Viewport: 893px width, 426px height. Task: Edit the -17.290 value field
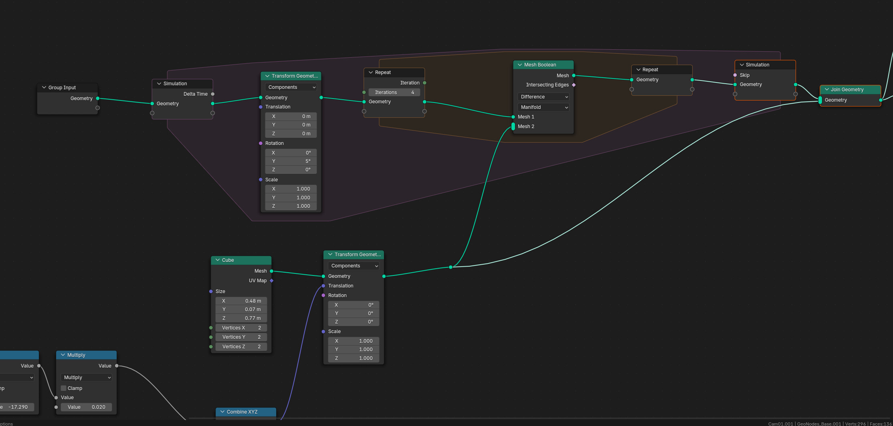17,407
